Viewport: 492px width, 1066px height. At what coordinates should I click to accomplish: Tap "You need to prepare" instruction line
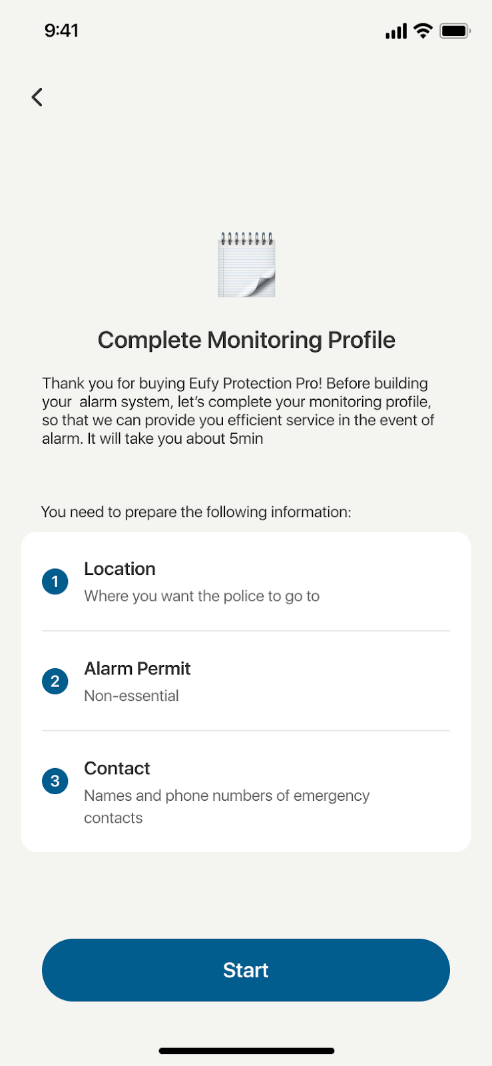click(196, 512)
